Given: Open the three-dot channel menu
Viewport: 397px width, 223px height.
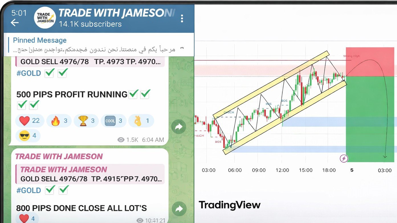Looking at the screenshot, I should pos(182,19).
